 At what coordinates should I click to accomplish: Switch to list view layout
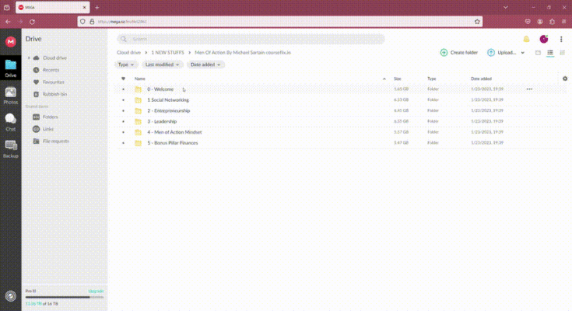click(x=550, y=53)
